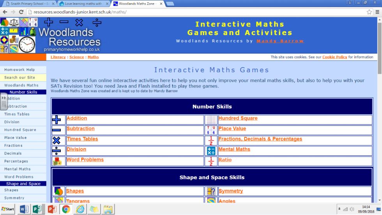Close the Woodlands Maths Zone tab
The image size is (382, 215).
click(161, 4)
